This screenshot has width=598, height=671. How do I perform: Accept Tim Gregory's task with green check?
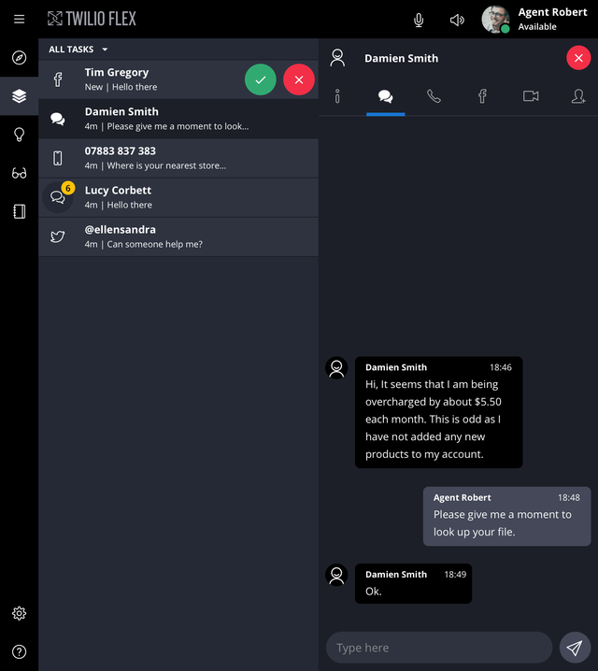(x=260, y=79)
